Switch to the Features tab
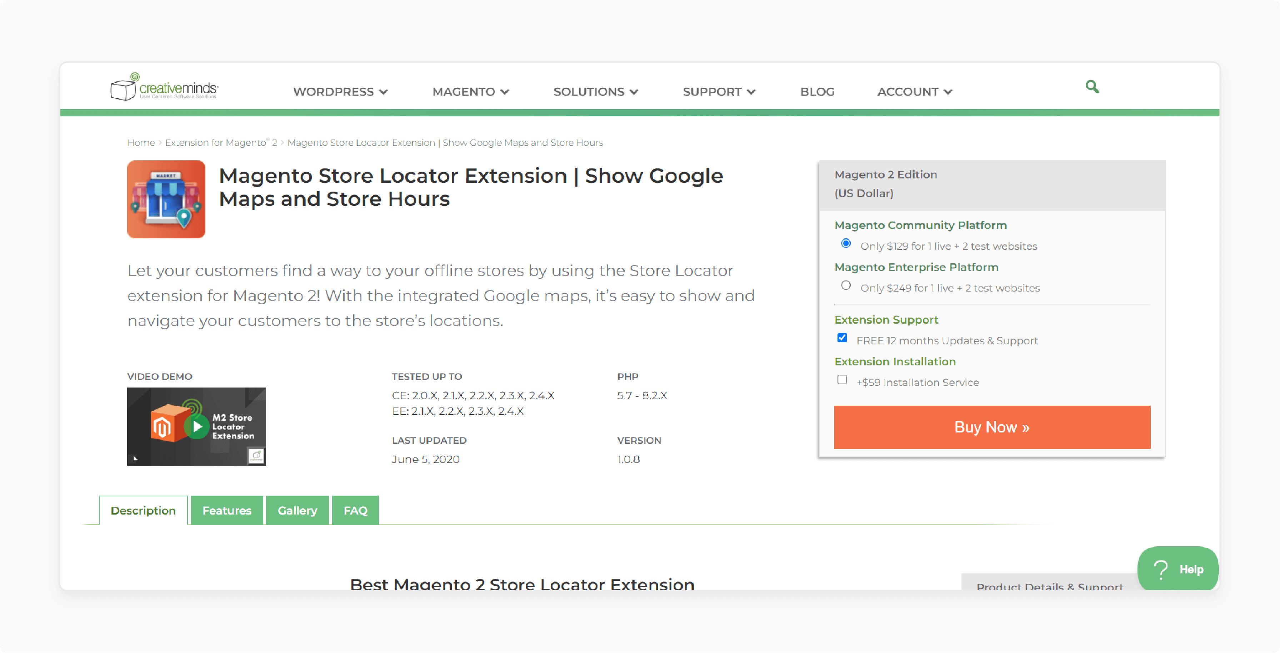Image resolution: width=1280 pixels, height=653 pixels. tap(227, 511)
